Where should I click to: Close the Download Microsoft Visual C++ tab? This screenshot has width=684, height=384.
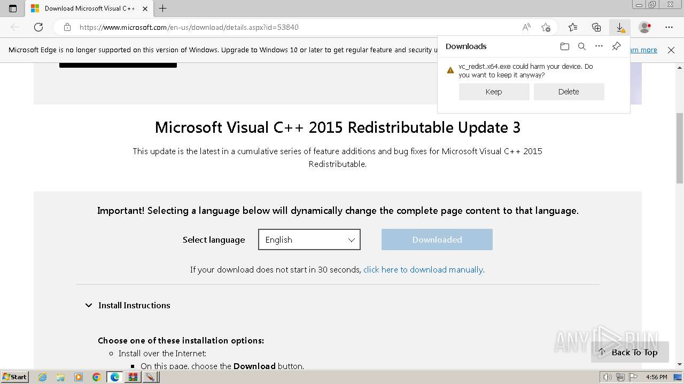click(x=145, y=9)
